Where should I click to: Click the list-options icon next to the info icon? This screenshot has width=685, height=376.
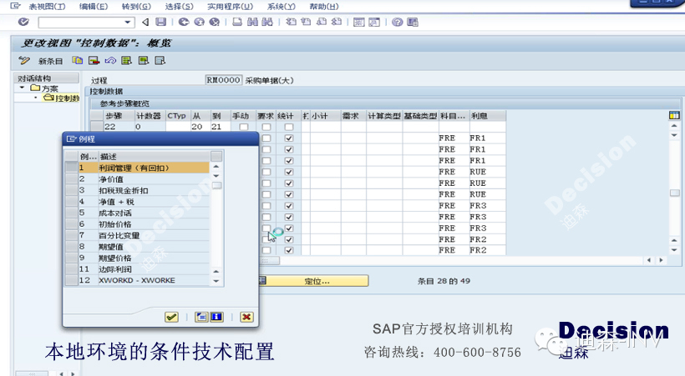click(x=201, y=317)
